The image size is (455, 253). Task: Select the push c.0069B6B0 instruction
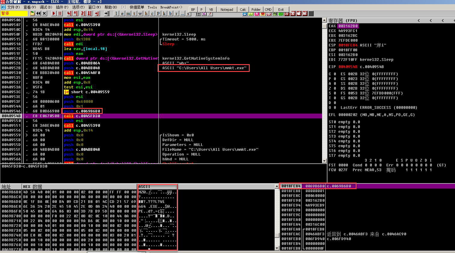pyautogui.click(x=82, y=111)
